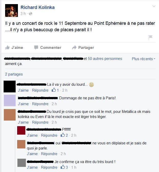The width and height of the screenshot is (159, 172).
Task: Click the Partager share arrow icon
Action: [x=74, y=48]
